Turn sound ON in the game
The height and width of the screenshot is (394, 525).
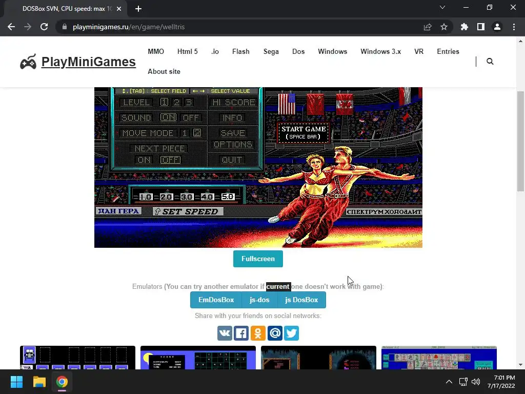click(x=168, y=117)
